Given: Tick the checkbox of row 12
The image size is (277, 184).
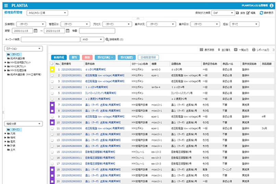Looking at the screenshot, I should 52,135.
